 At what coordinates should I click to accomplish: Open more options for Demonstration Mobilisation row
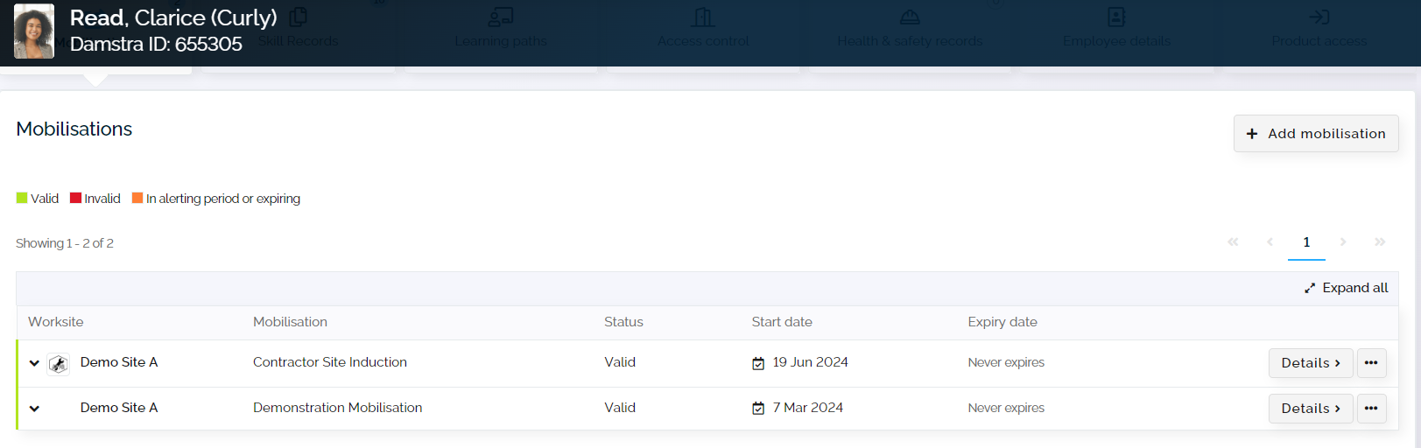point(1371,409)
